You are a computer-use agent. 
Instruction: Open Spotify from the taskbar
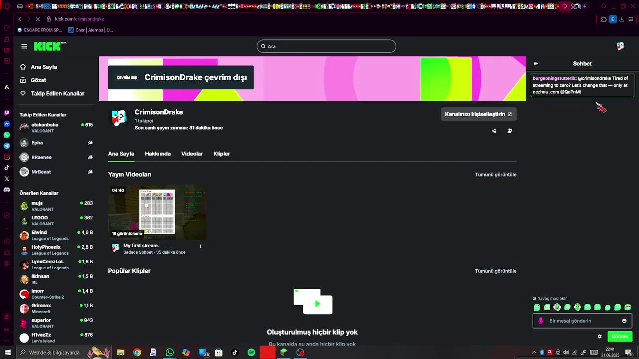tap(251, 353)
